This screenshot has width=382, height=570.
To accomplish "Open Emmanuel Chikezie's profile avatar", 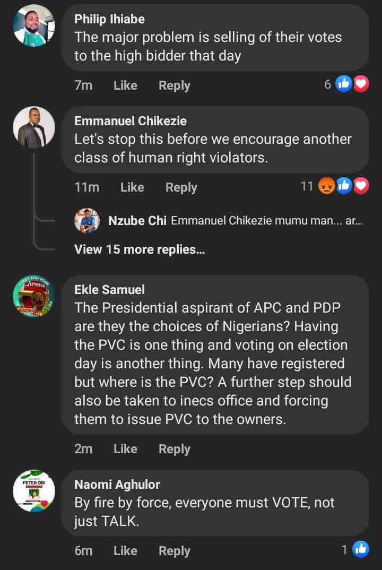I will [x=34, y=127].
